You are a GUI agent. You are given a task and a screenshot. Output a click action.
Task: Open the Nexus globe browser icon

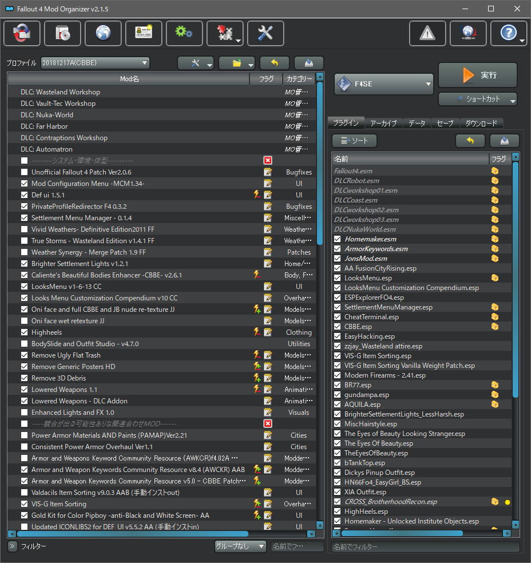point(103,33)
